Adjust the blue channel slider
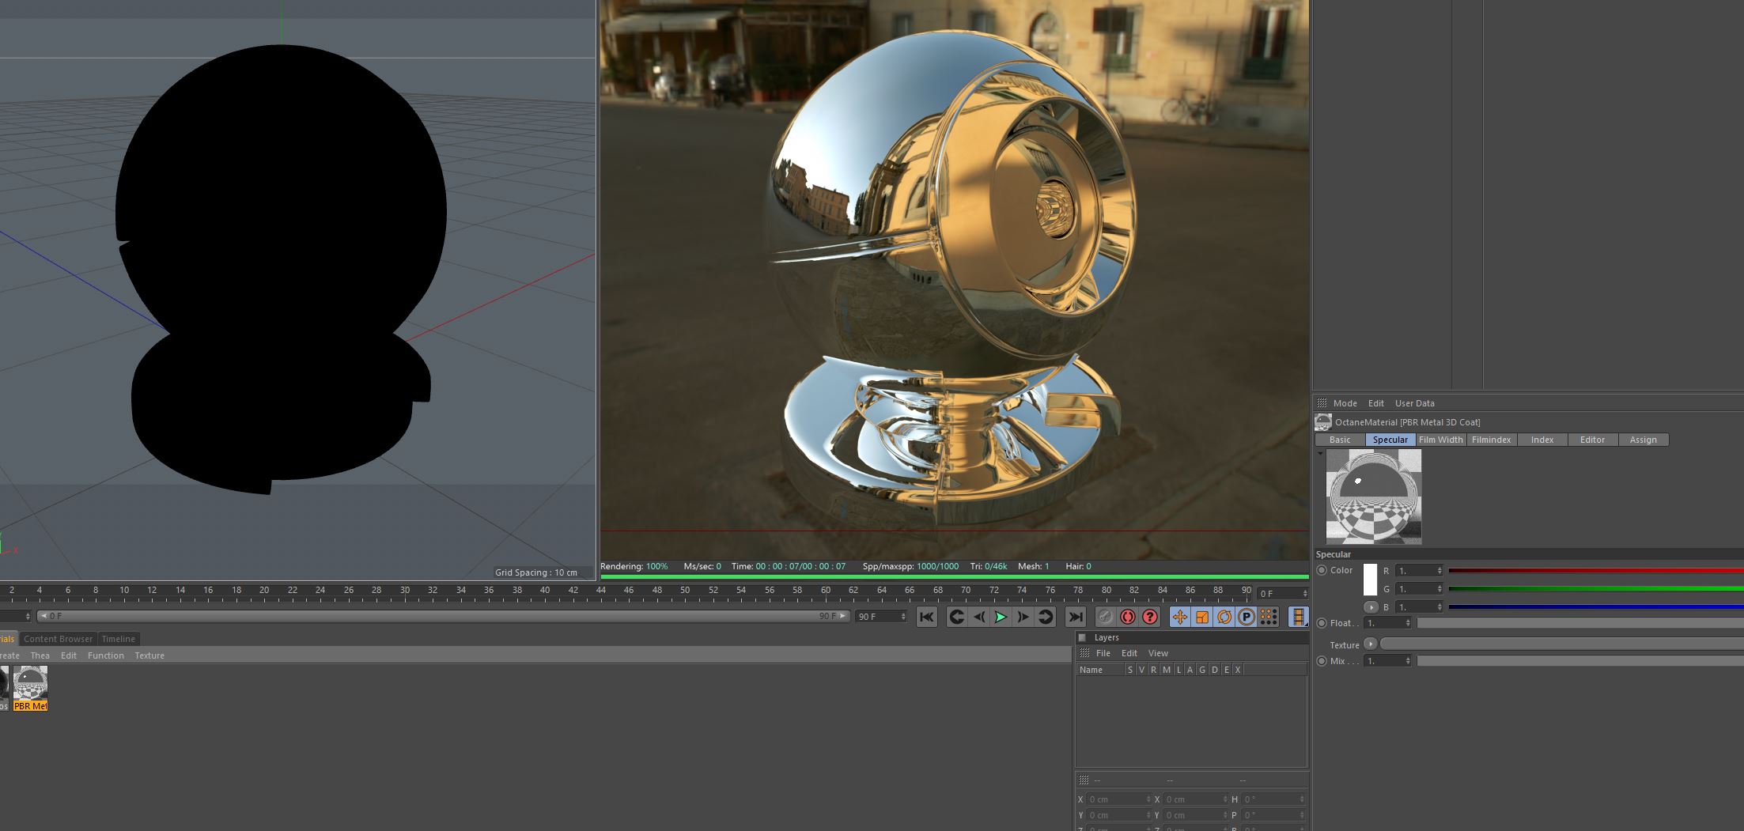 pyautogui.click(x=1596, y=607)
